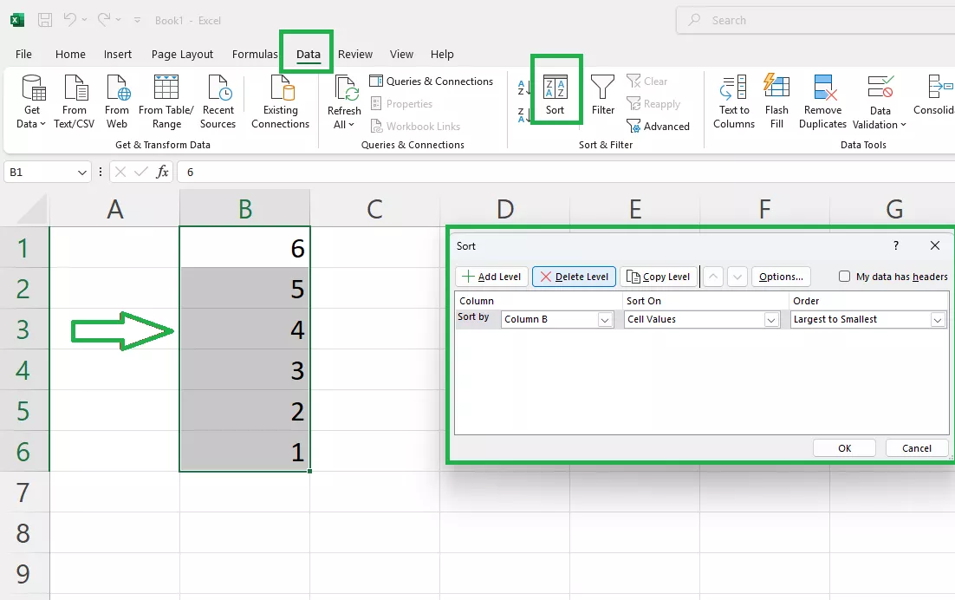
Task: Expand the Name Box dropdown arrow
Action: coord(82,173)
